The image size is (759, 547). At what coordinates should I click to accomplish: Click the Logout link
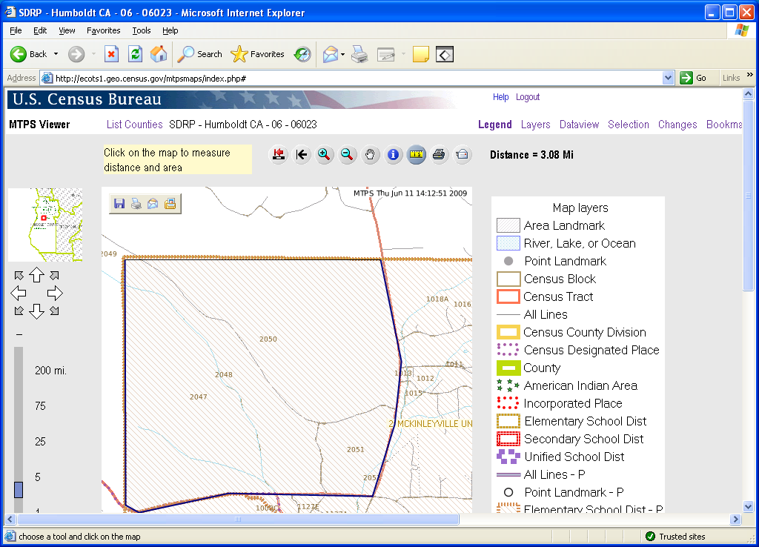tap(528, 97)
